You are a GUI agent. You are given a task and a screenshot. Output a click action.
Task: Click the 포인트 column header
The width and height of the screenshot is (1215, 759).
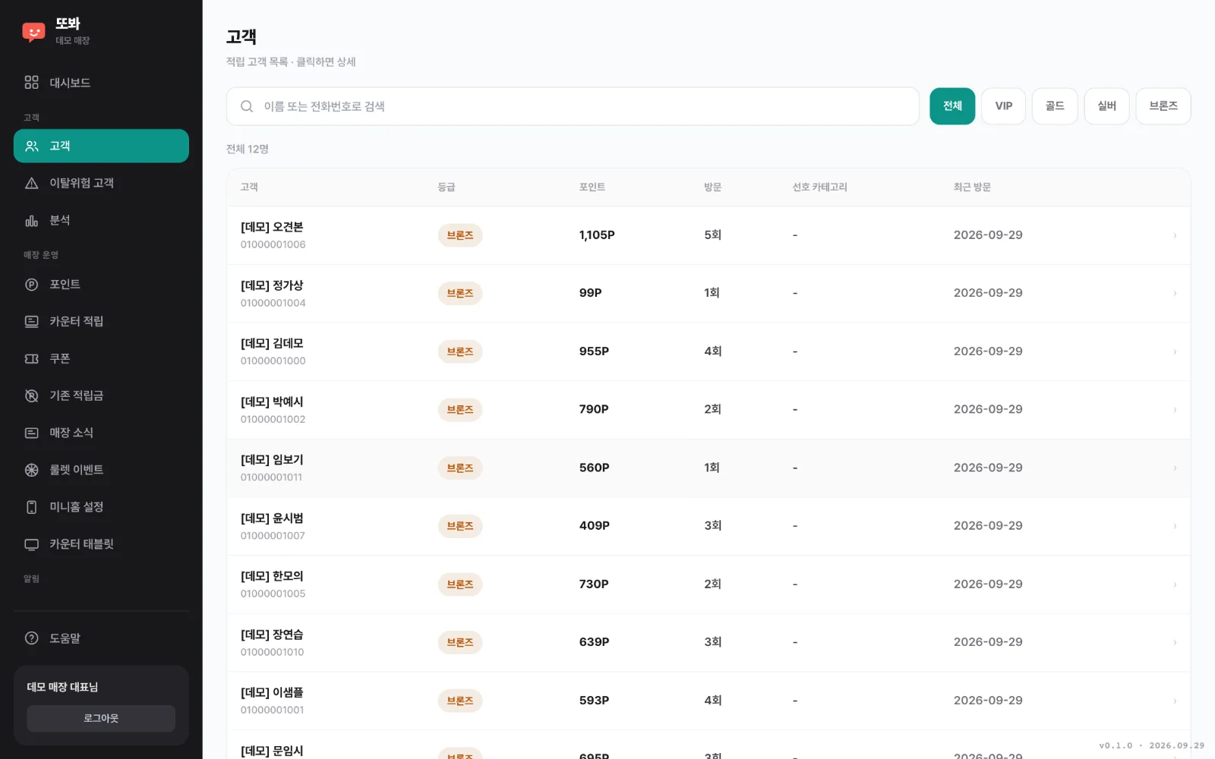[x=592, y=187]
